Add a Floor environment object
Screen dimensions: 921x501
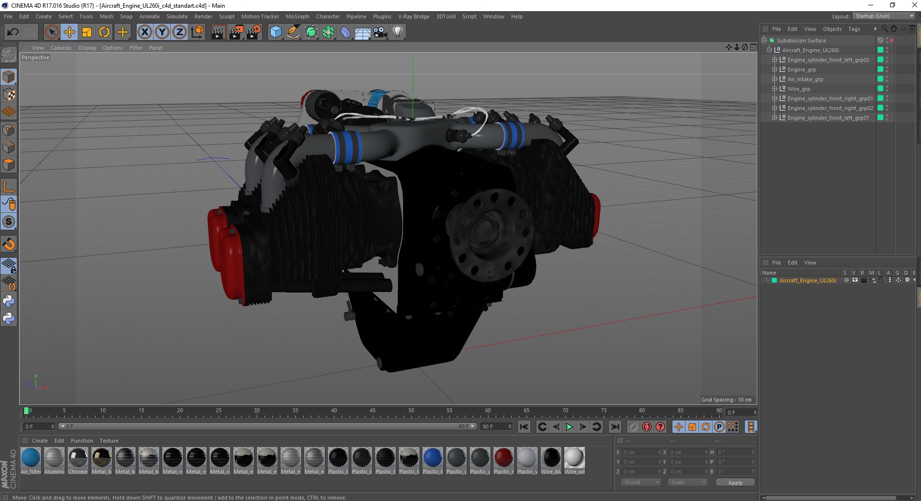(x=363, y=32)
